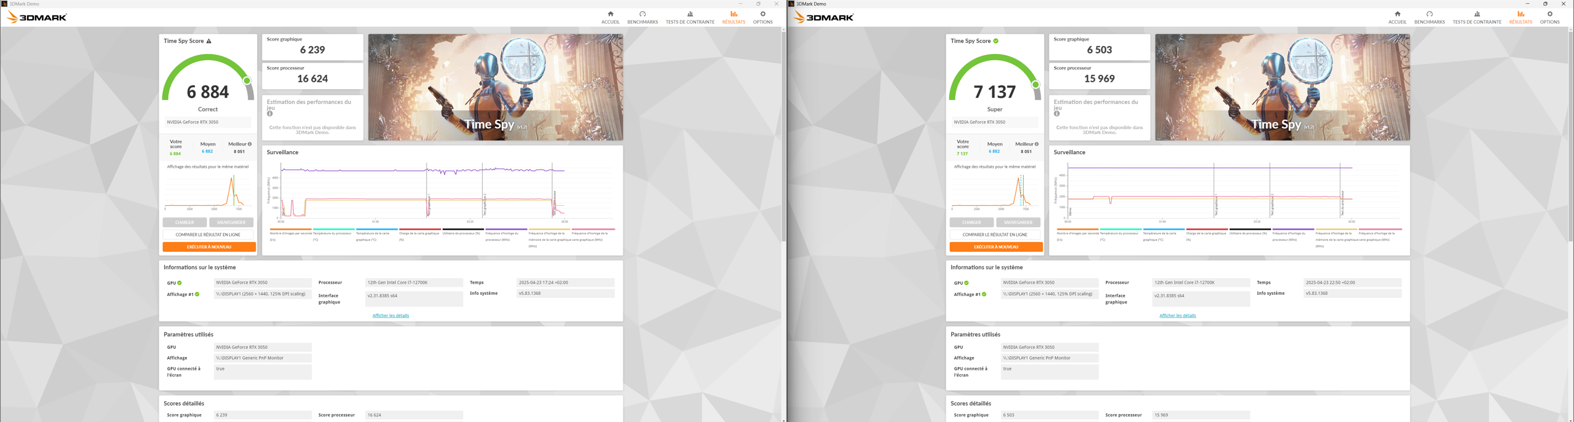Click Temps field 2025-04-23 17:24 +02:00
The height and width of the screenshot is (422, 1574).
coord(565,283)
